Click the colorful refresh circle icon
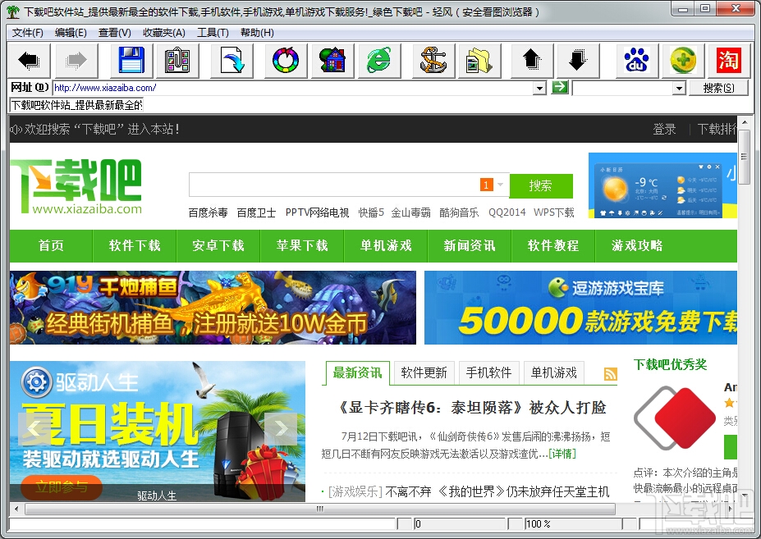This screenshot has height=539, width=761. (286, 61)
